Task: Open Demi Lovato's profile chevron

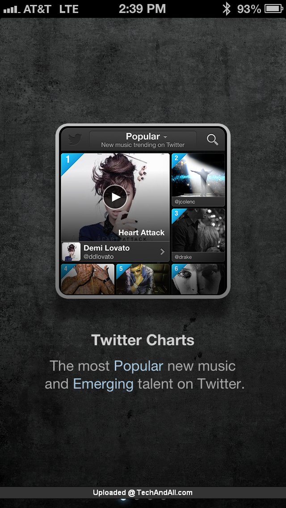Action: (x=162, y=252)
